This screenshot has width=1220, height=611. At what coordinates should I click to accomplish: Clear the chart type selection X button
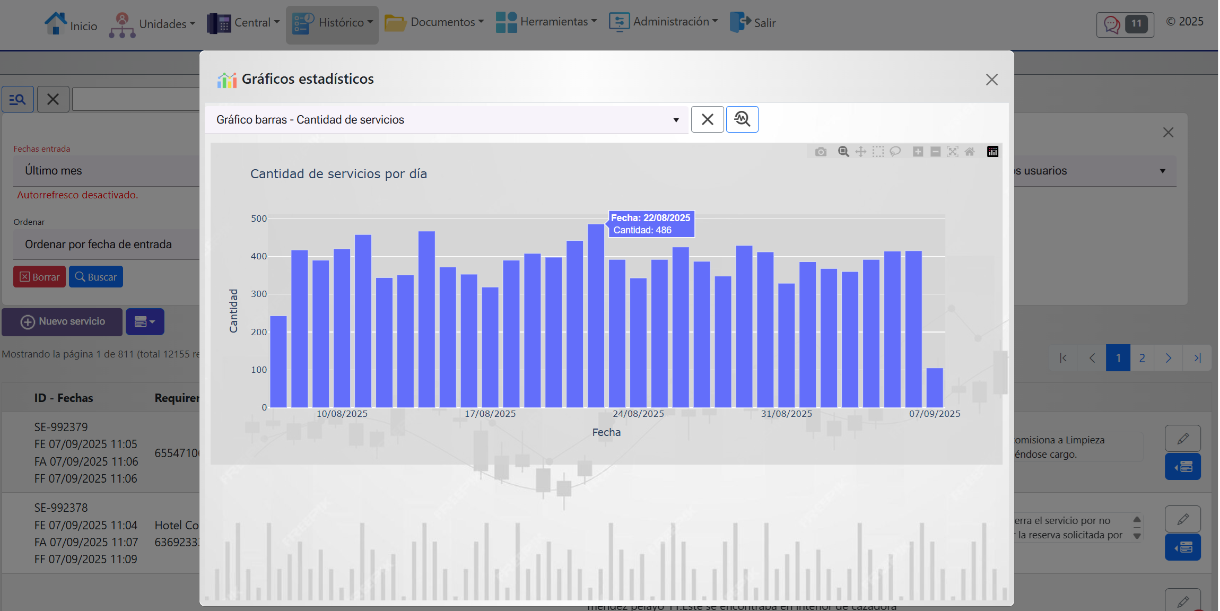pos(707,119)
